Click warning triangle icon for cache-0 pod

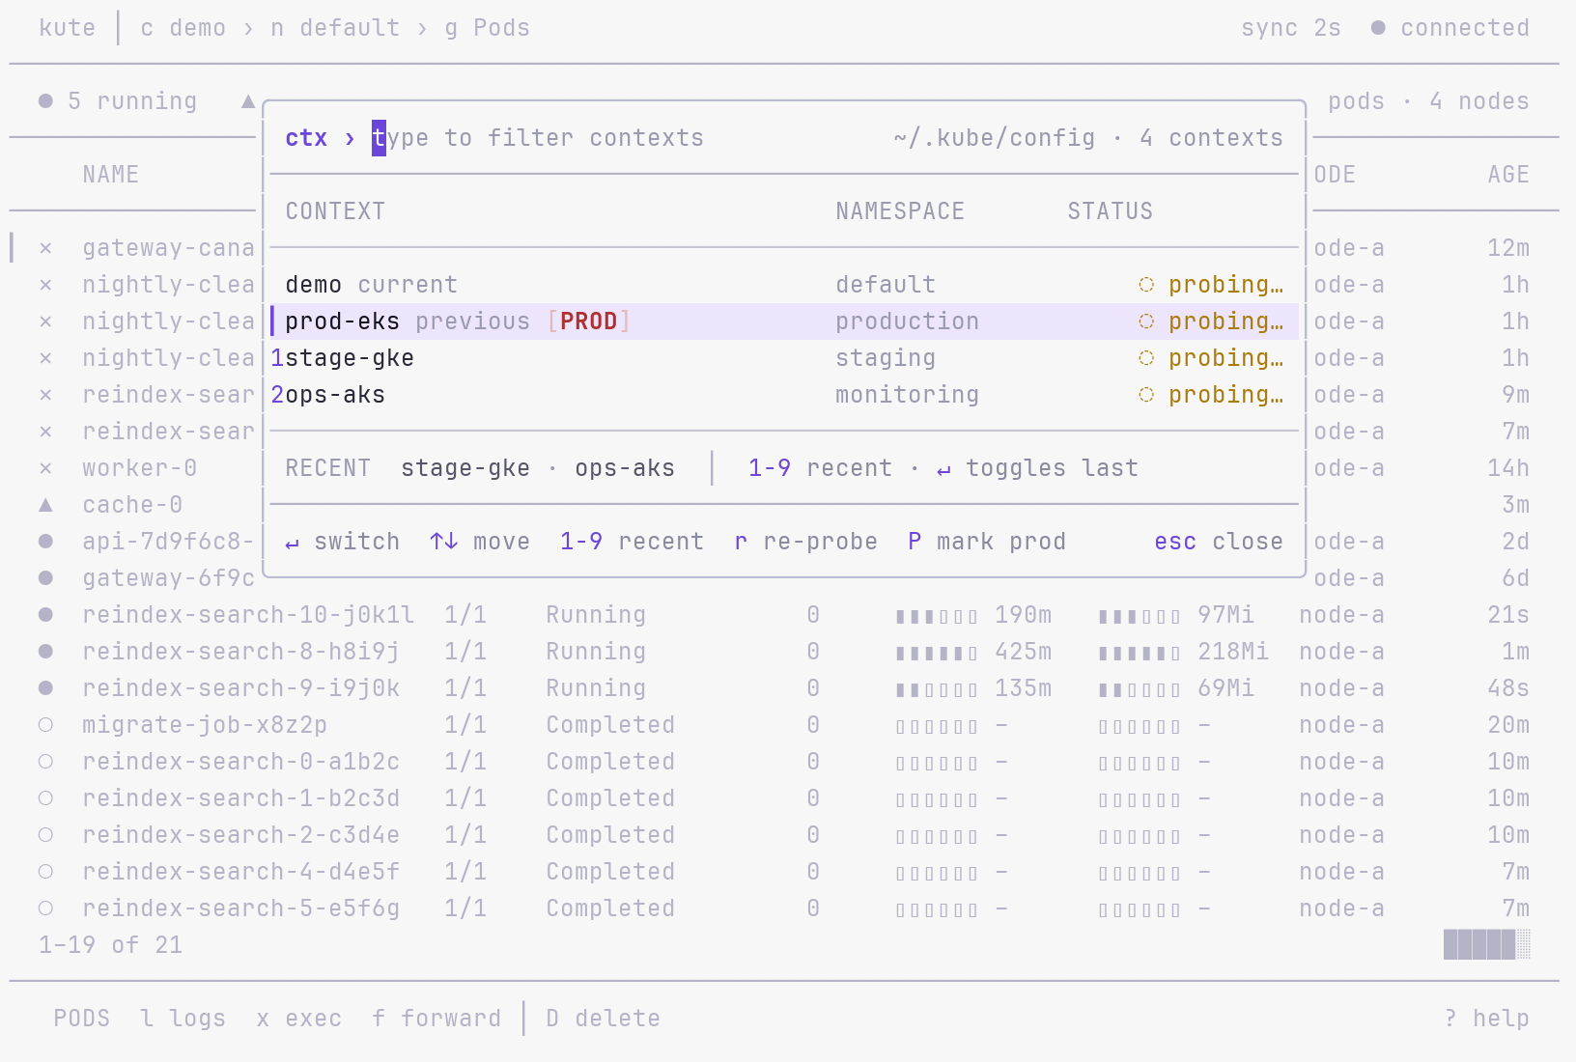(x=45, y=505)
